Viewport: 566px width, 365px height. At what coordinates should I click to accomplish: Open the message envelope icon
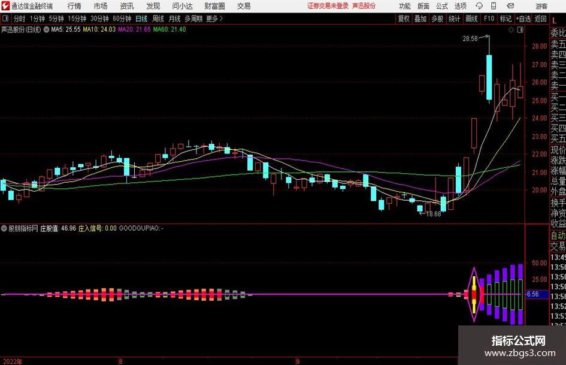click(x=510, y=6)
